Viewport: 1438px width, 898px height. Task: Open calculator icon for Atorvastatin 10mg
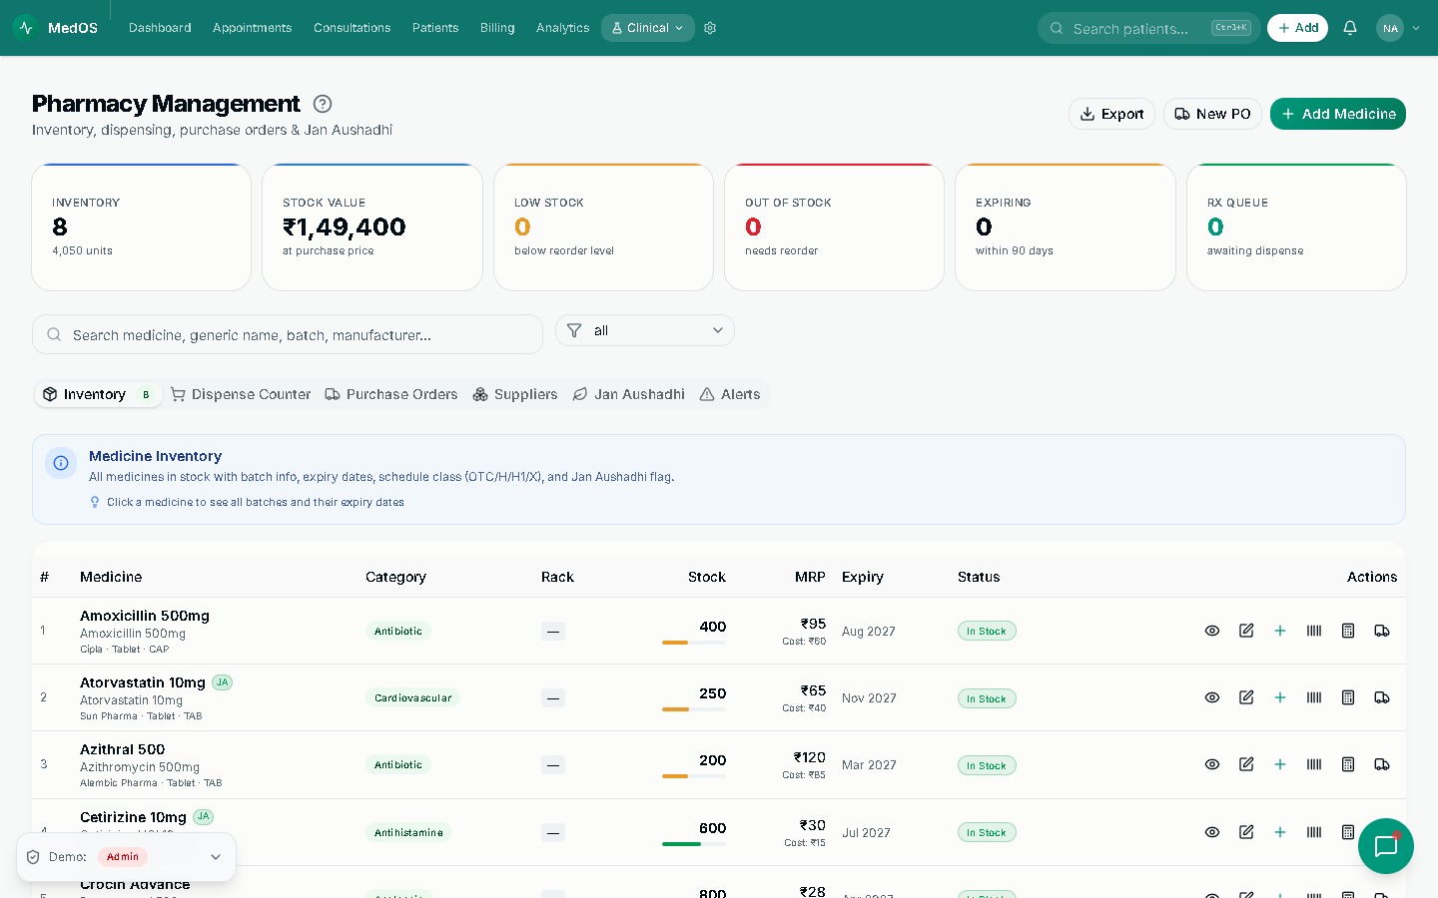1348,697
